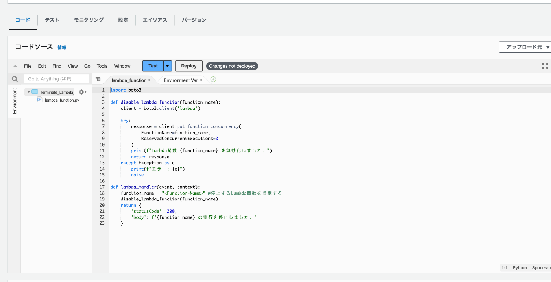
Task: Open 情報 link next to コードソース
Action: click(62, 47)
